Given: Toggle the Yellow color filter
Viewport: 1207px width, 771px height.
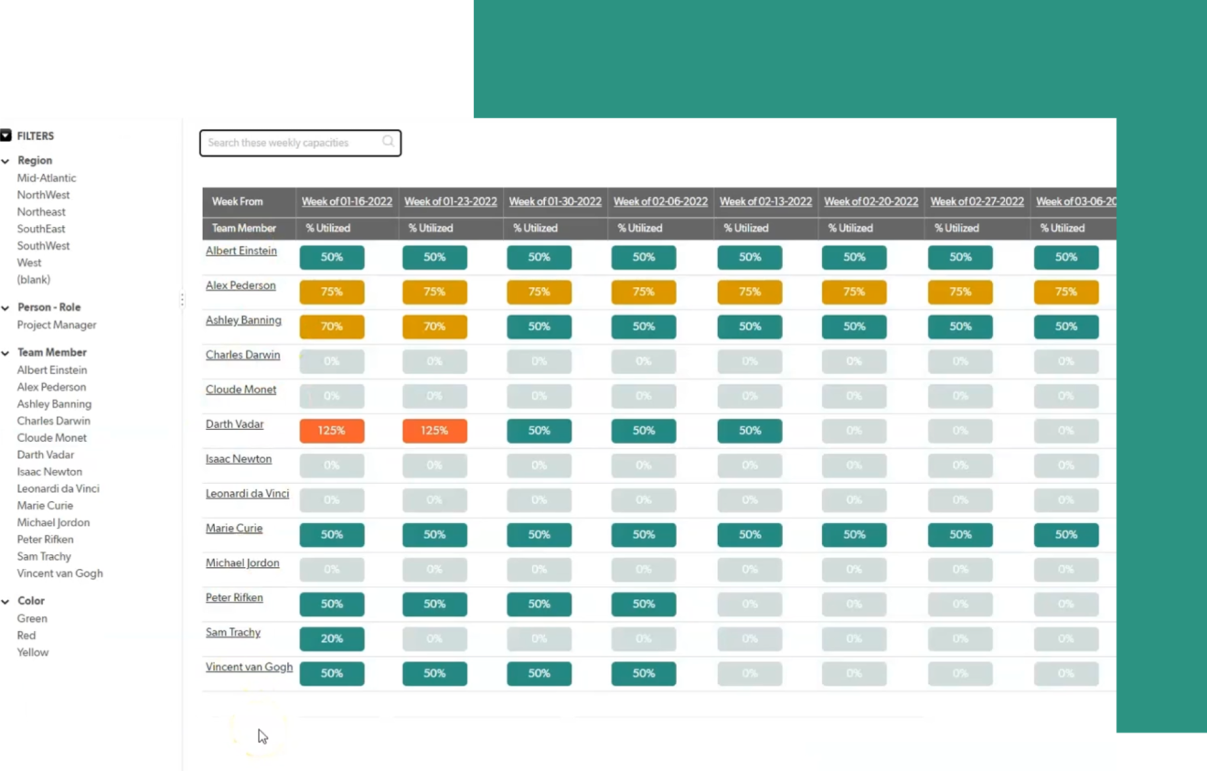Looking at the screenshot, I should pos(33,652).
